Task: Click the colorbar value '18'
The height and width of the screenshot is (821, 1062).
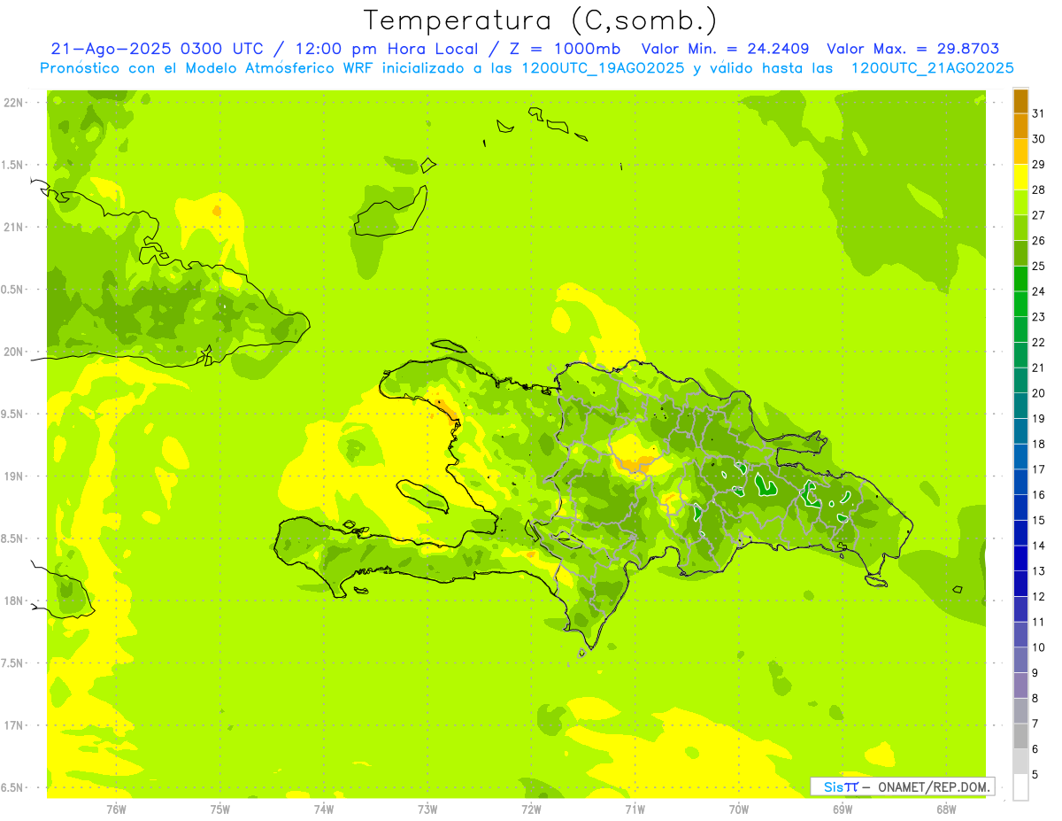Action: click(x=1039, y=444)
